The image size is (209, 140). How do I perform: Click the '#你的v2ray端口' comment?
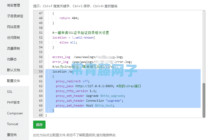[x=128, y=86]
